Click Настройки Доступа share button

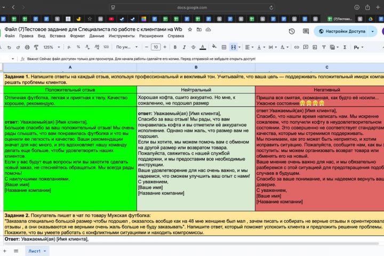point(342,31)
